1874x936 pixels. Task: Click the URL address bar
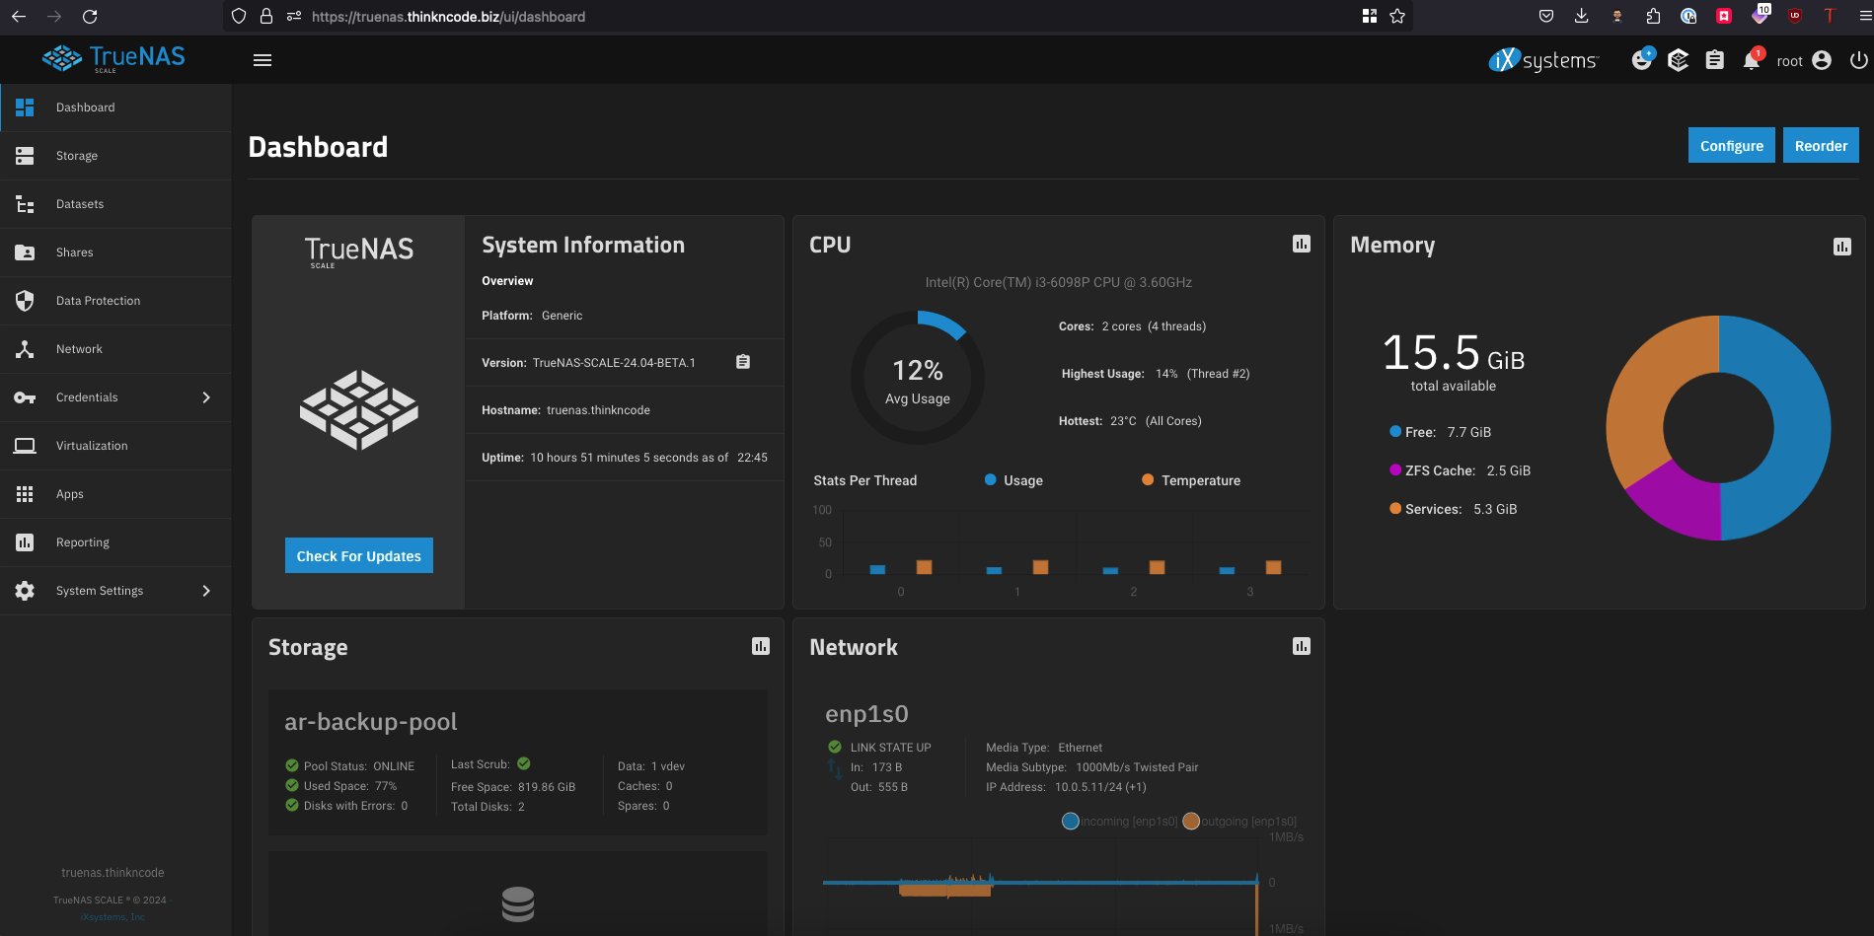click(x=819, y=17)
